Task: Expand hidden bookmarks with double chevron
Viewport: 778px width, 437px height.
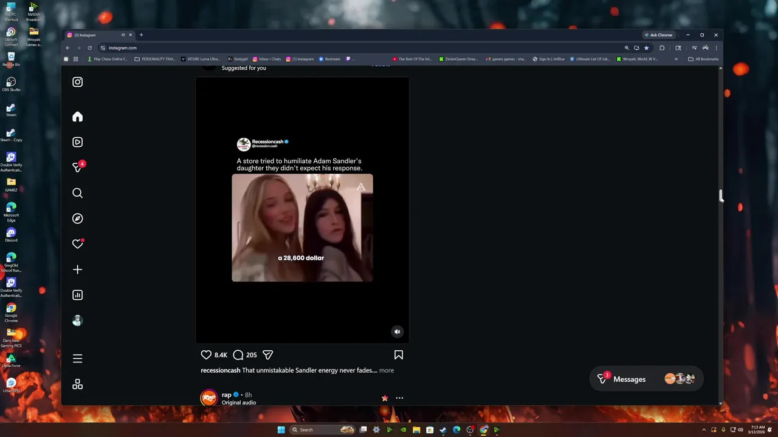Action: pos(676,59)
